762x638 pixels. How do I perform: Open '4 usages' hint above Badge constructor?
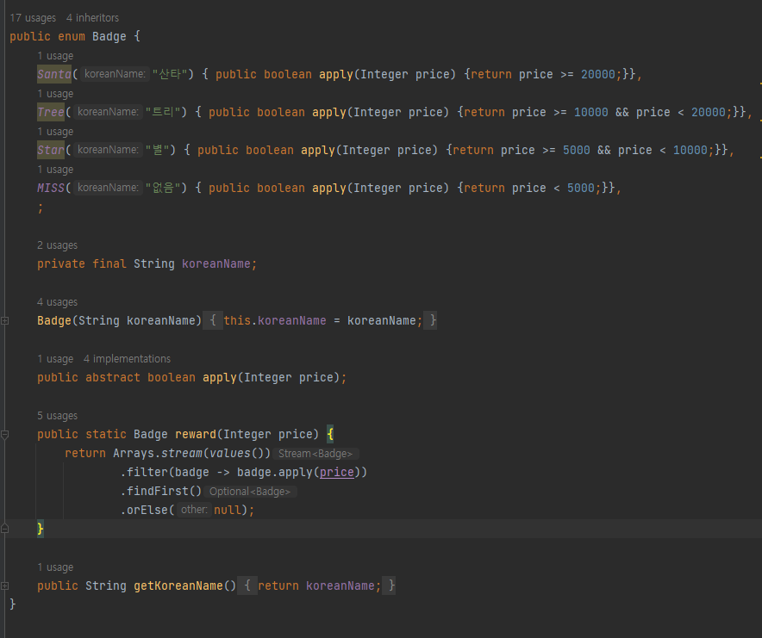[58, 302]
